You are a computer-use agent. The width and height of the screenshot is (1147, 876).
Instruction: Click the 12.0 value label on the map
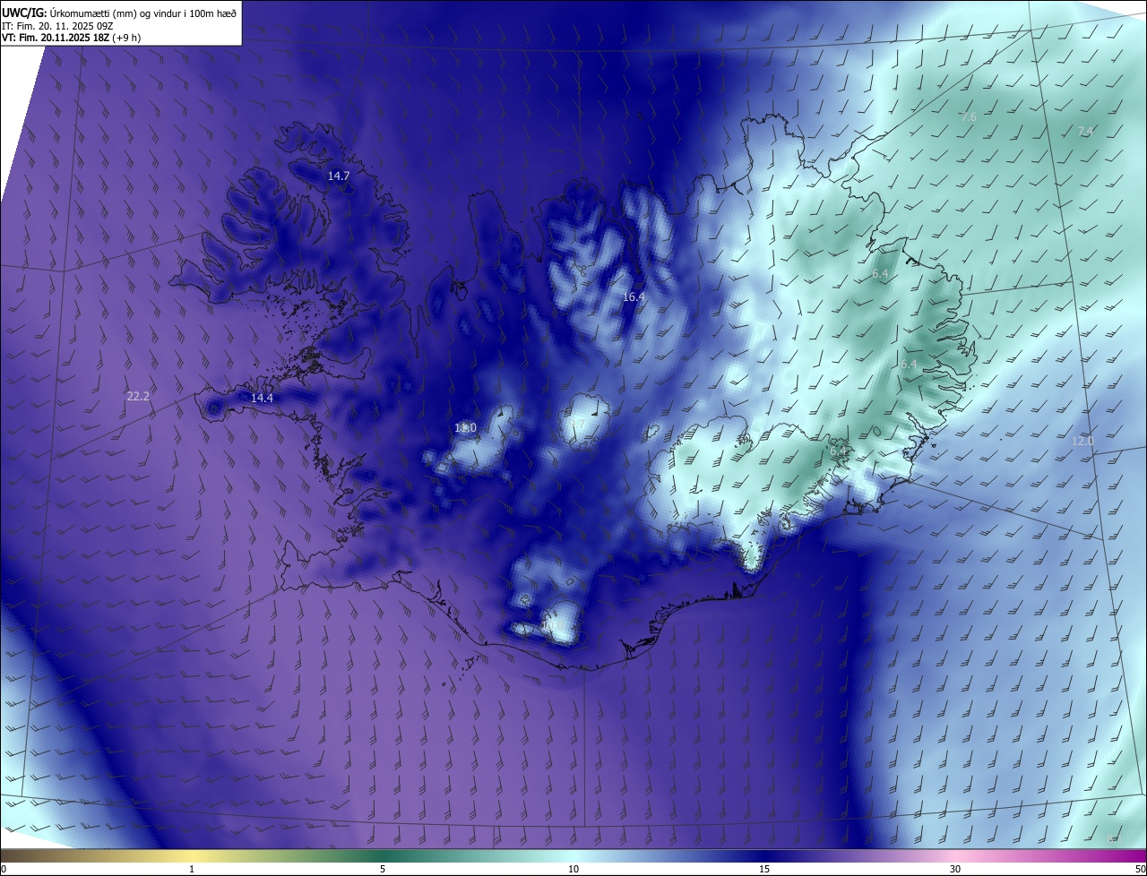coord(1083,442)
